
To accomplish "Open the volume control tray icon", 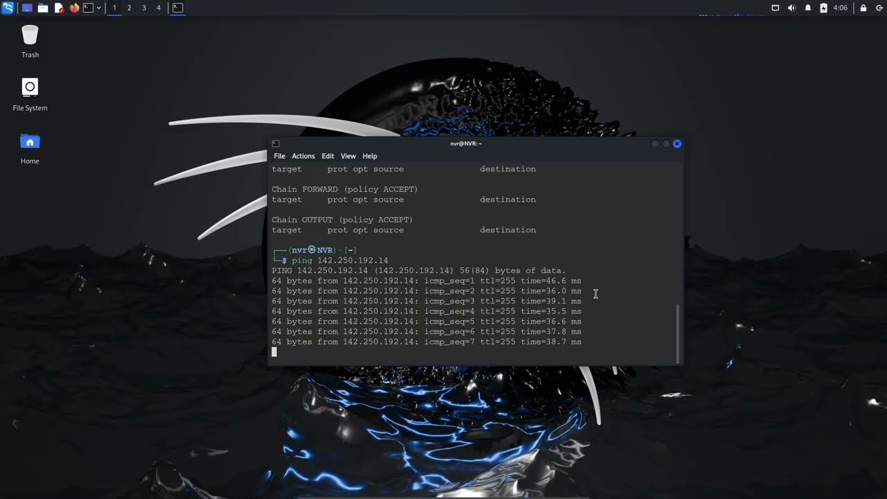I will [x=791, y=8].
